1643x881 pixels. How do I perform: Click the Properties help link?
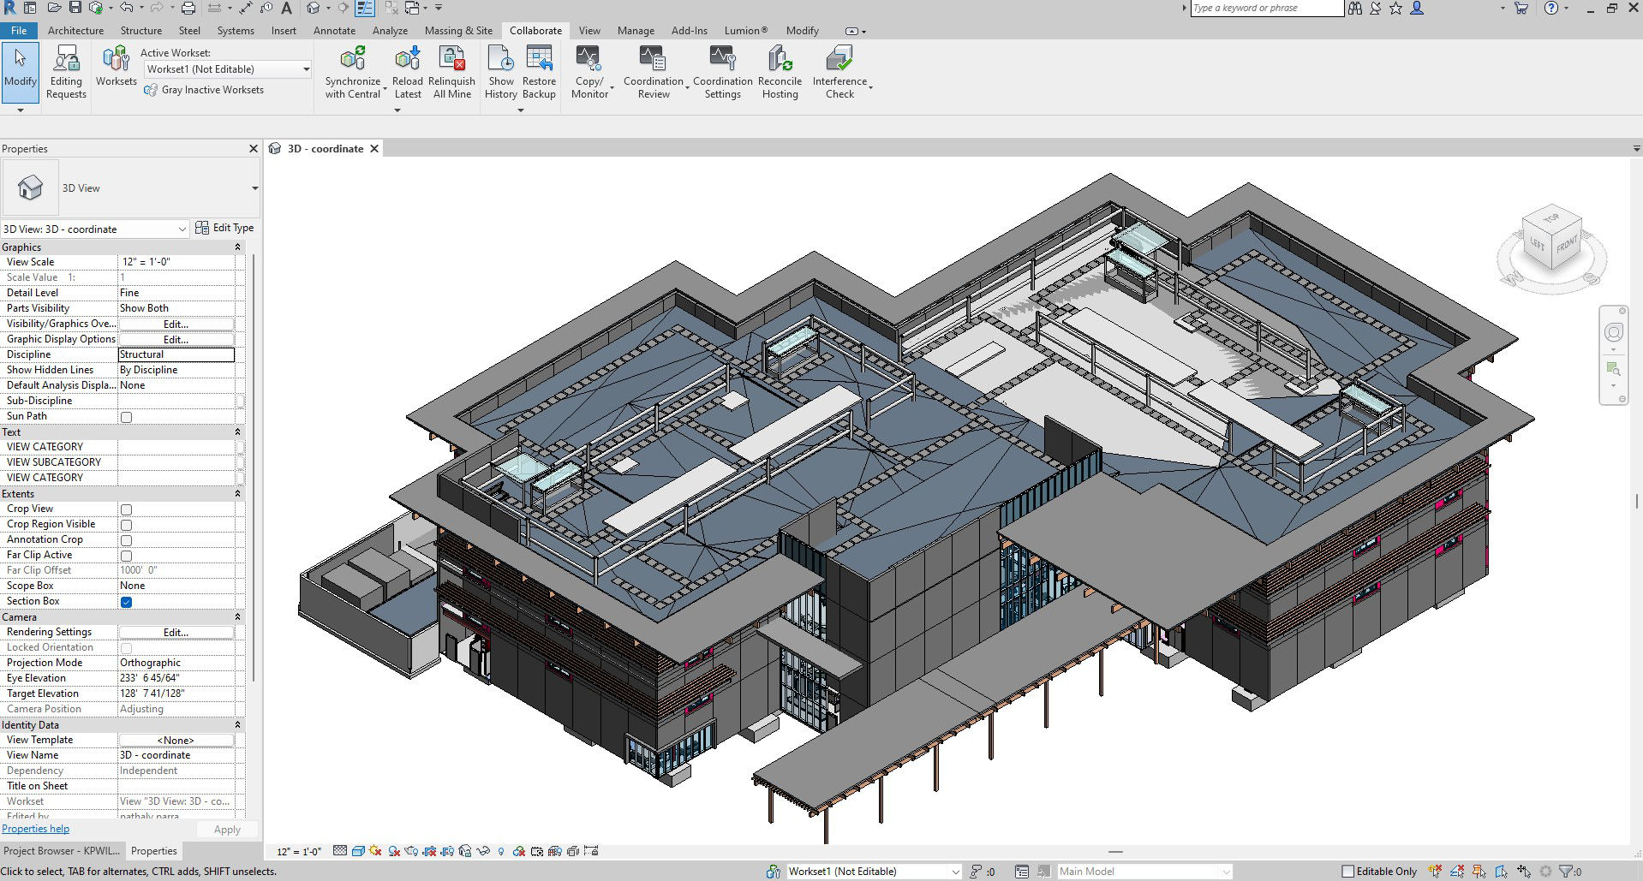pyautogui.click(x=35, y=829)
